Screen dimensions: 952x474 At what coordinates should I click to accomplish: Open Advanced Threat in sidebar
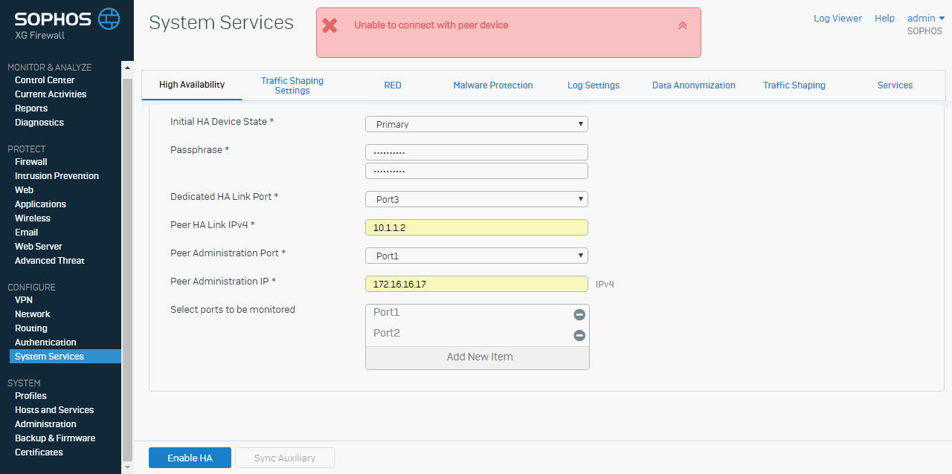pos(50,261)
